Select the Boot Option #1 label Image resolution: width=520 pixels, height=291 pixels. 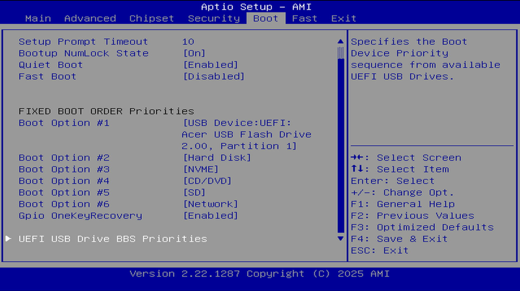coord(64,123)
